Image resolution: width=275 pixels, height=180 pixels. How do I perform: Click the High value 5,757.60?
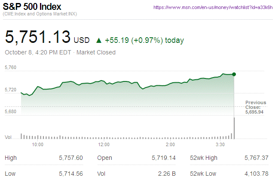[70, 158]
